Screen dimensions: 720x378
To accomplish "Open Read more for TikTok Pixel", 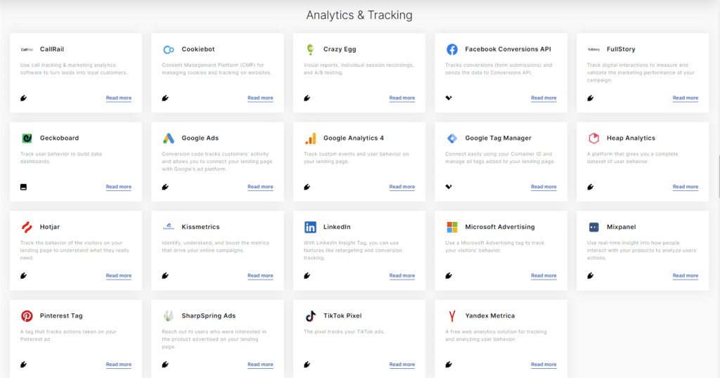I will click(x=401, y=365).
